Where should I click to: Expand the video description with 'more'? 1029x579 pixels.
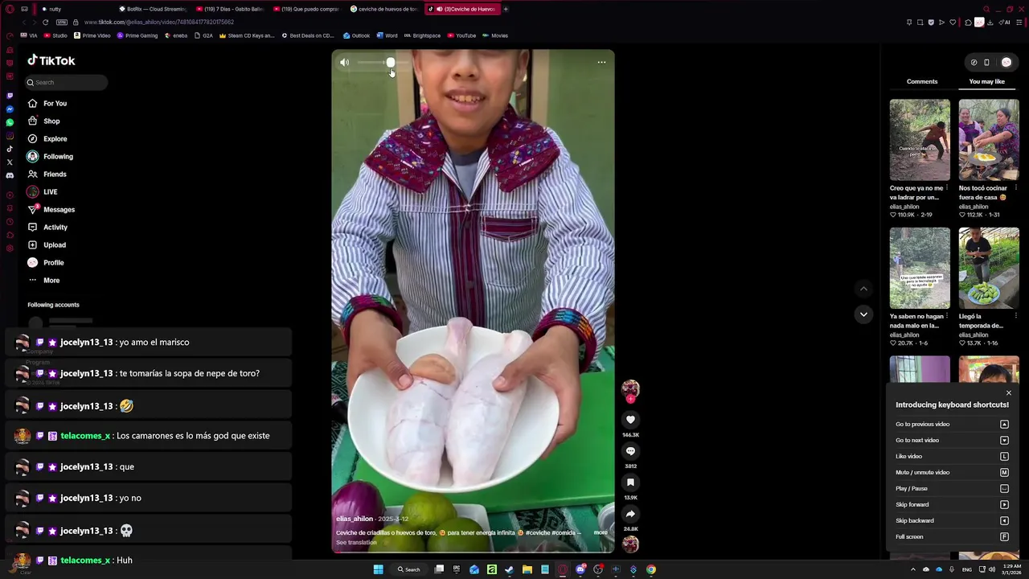(601, 532)
